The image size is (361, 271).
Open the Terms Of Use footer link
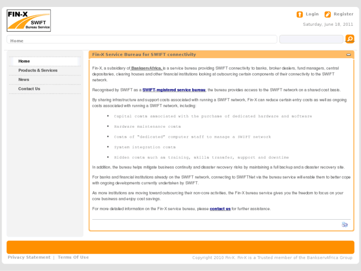tap(73, 257)
